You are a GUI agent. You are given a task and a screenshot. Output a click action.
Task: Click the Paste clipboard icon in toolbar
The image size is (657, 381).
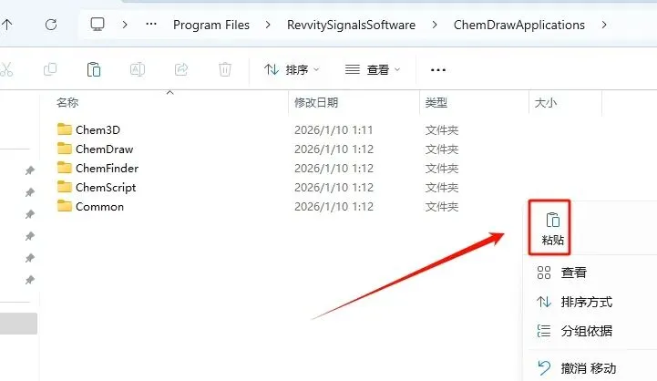point(94,69)
